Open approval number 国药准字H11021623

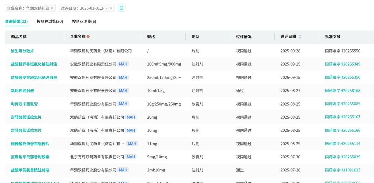click(x=342, y=170)
